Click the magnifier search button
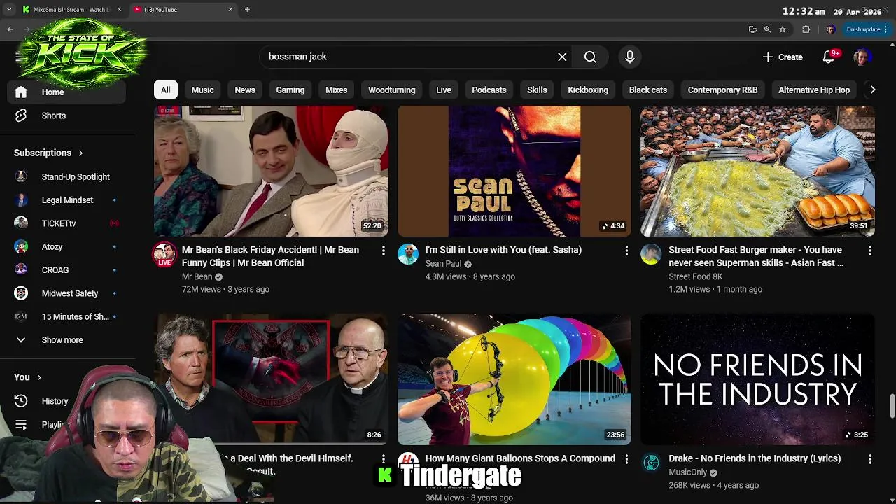 click(x=590, y=57)
